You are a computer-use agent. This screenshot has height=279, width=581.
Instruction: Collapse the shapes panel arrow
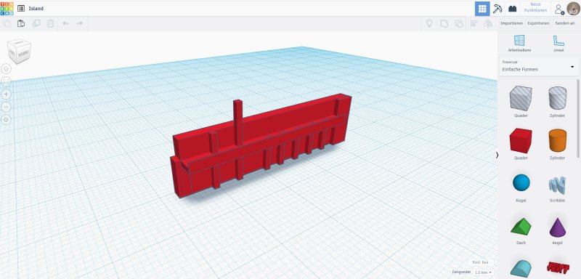pyautogui.click(x=497, y=155)
